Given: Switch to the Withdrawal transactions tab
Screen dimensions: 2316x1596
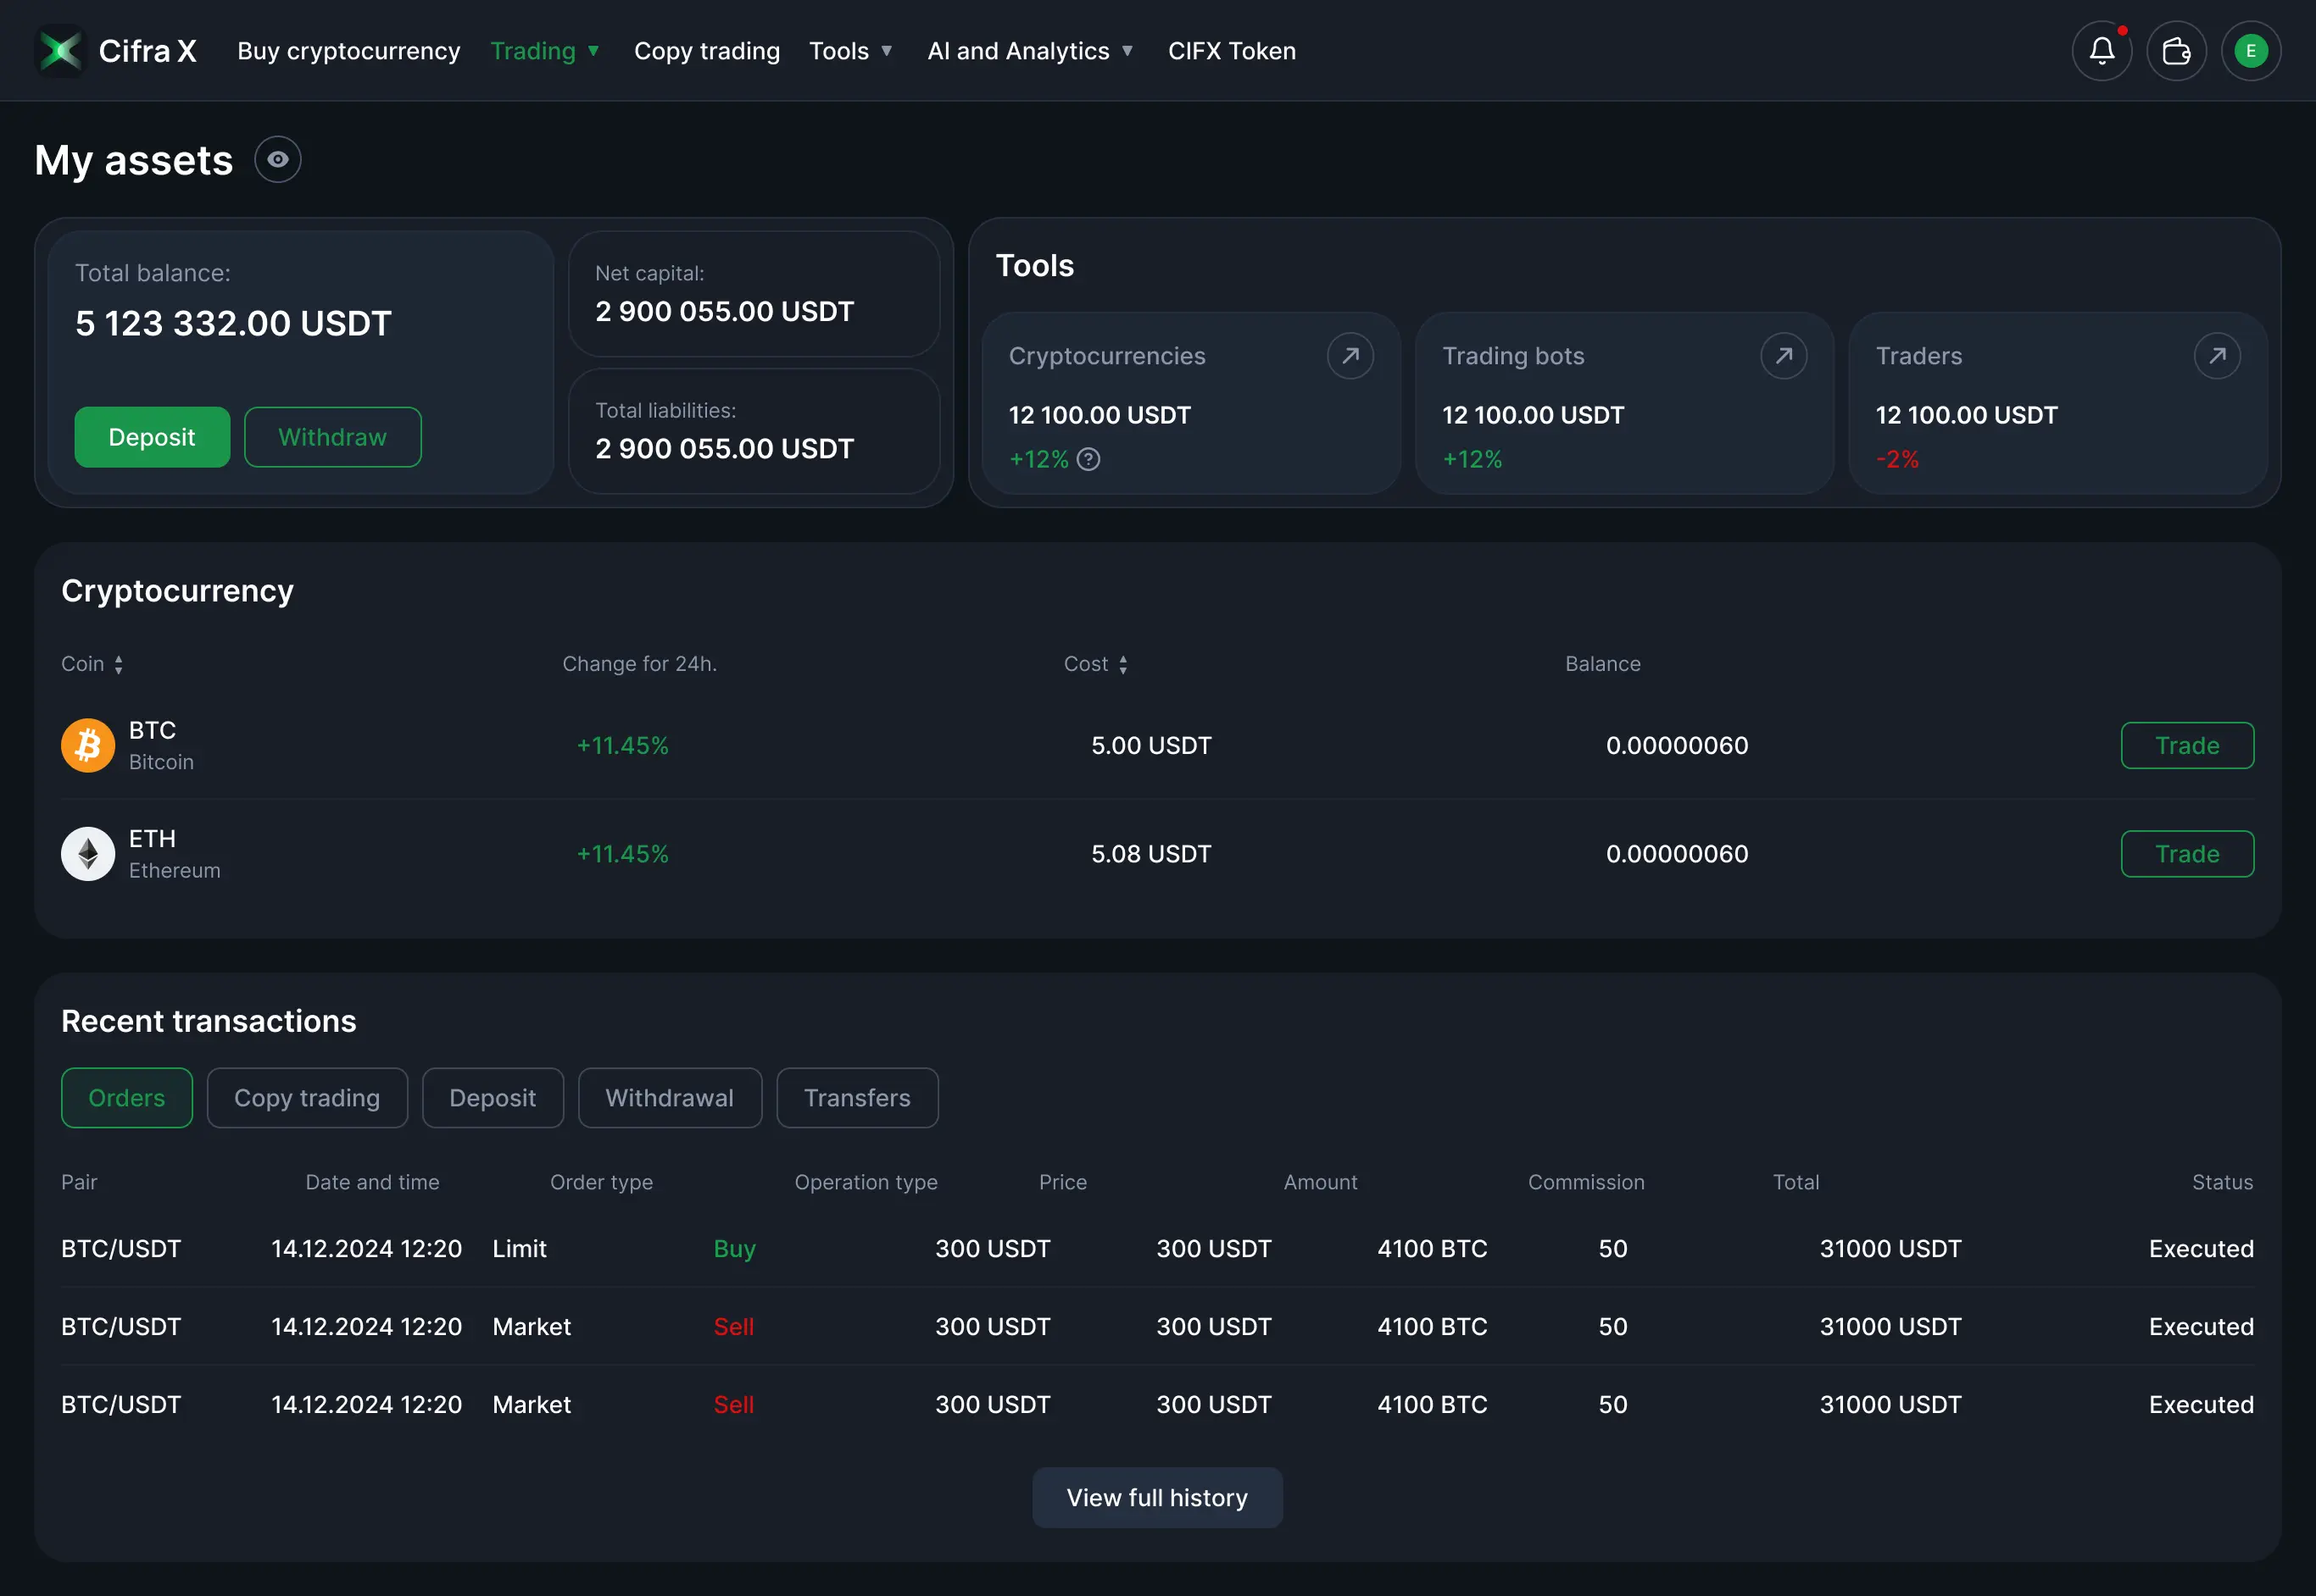Looking at the screenshot, I should (x=670, y=1097).
